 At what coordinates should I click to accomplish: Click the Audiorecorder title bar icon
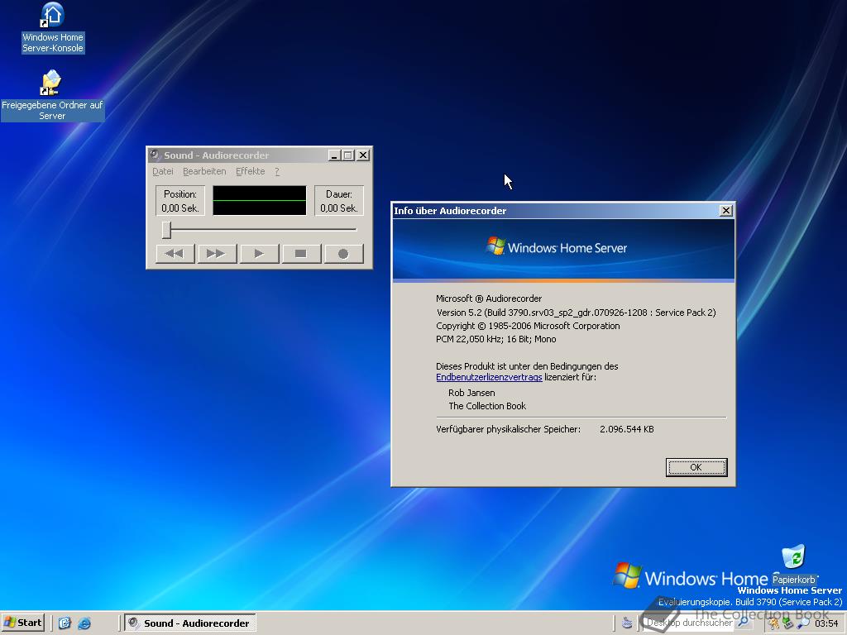[155, 155]
